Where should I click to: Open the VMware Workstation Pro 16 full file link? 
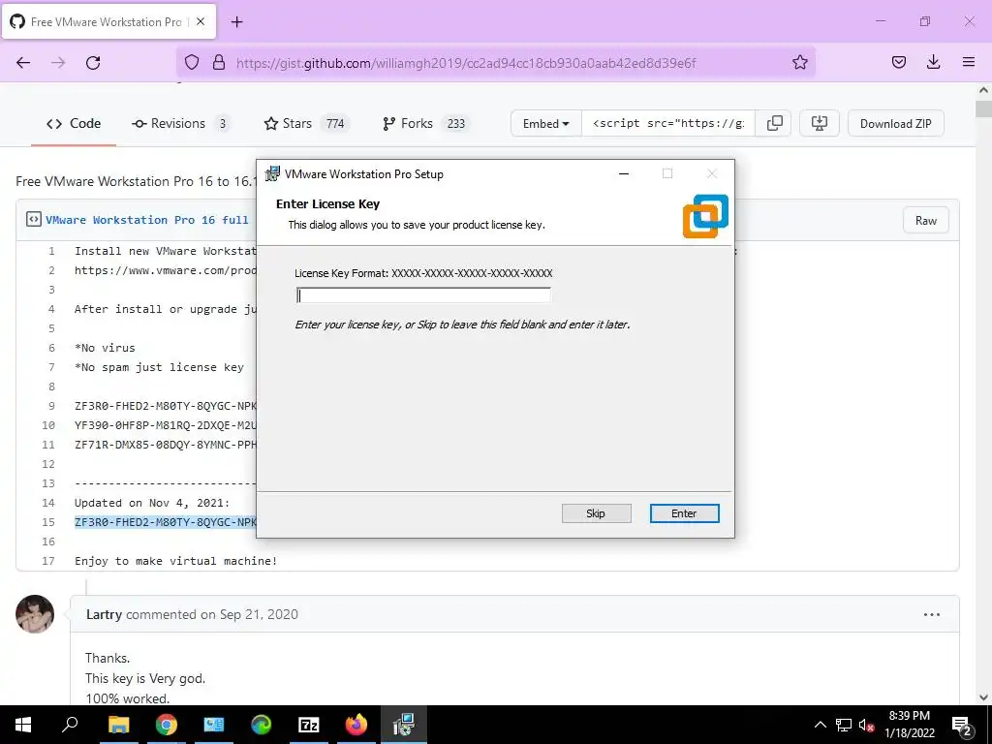tap(147, 220)
